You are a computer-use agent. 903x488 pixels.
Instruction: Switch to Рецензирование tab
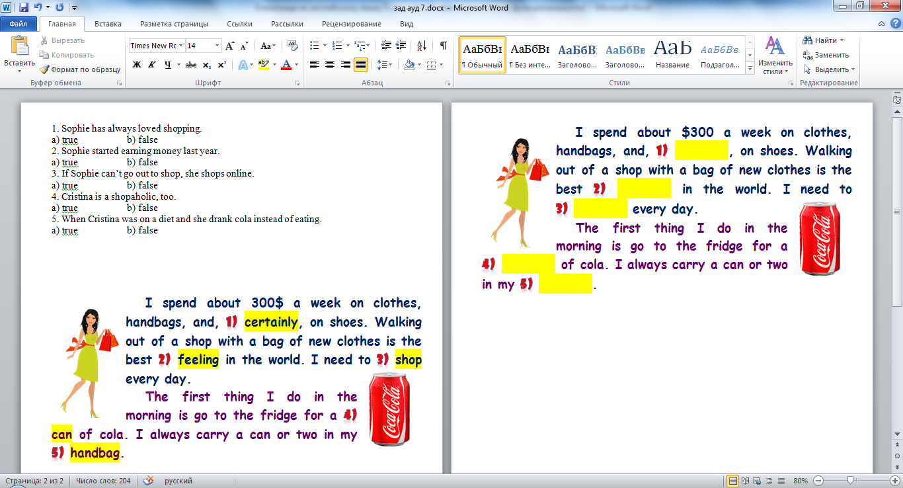352,24
